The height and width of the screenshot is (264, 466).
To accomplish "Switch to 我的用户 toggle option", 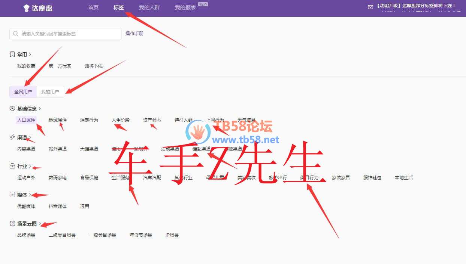I will tap(50, 92).
